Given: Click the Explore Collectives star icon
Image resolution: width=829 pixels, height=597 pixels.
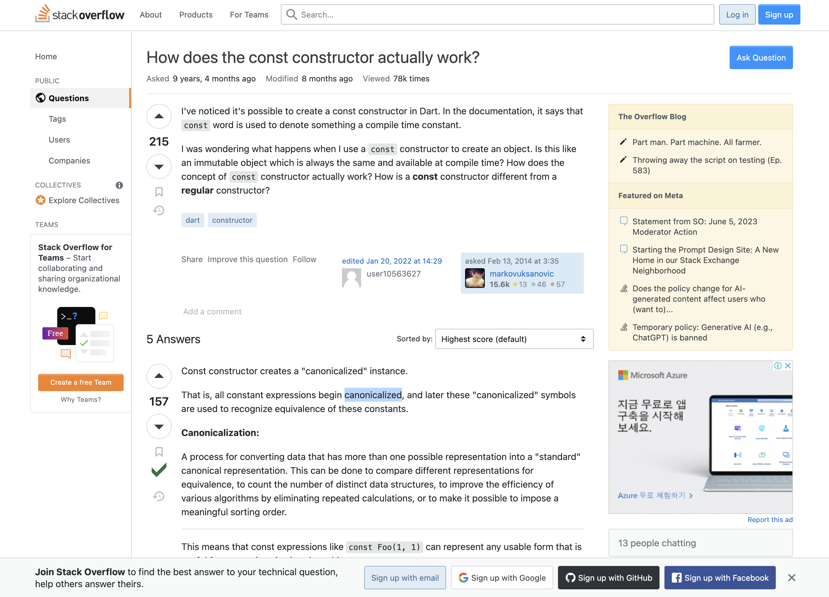Looking at the screenshot, I should click(x=41, y=200).
